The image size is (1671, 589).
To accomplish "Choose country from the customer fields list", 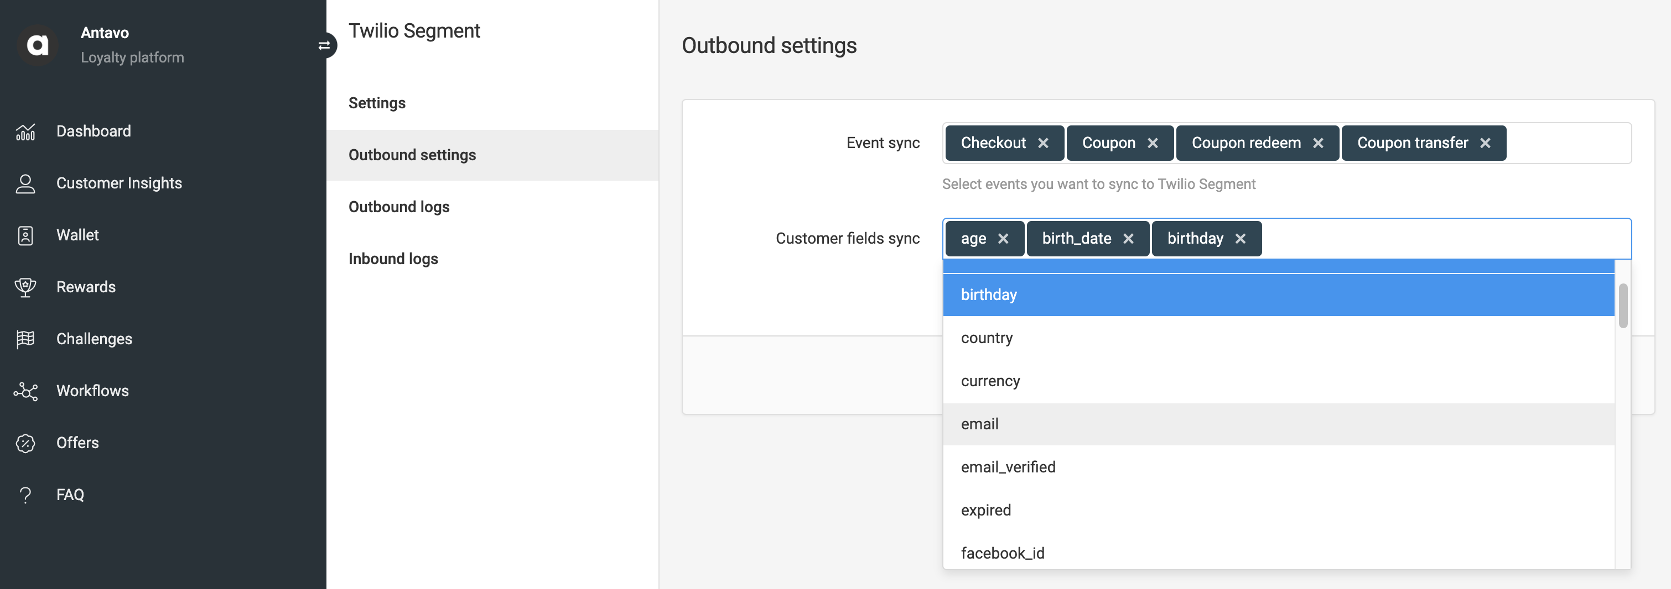I will pos(986,338).
